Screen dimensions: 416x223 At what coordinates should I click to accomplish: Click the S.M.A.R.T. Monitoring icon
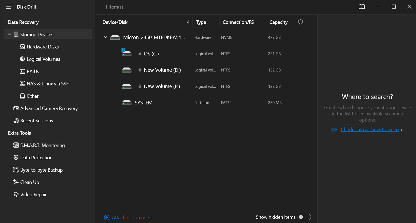16,145
